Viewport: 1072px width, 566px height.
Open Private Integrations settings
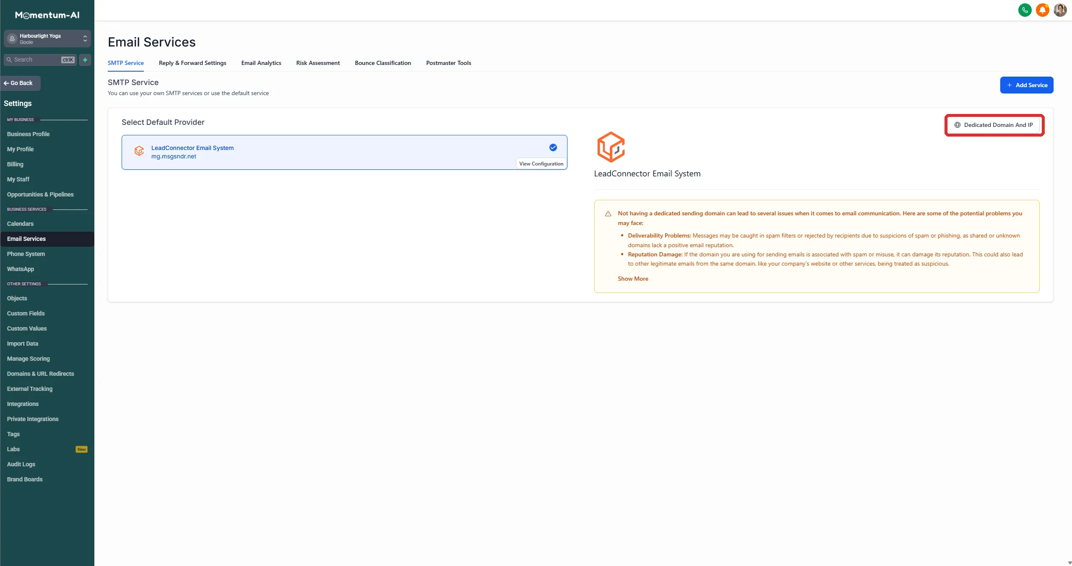click(x=33, y=419)
